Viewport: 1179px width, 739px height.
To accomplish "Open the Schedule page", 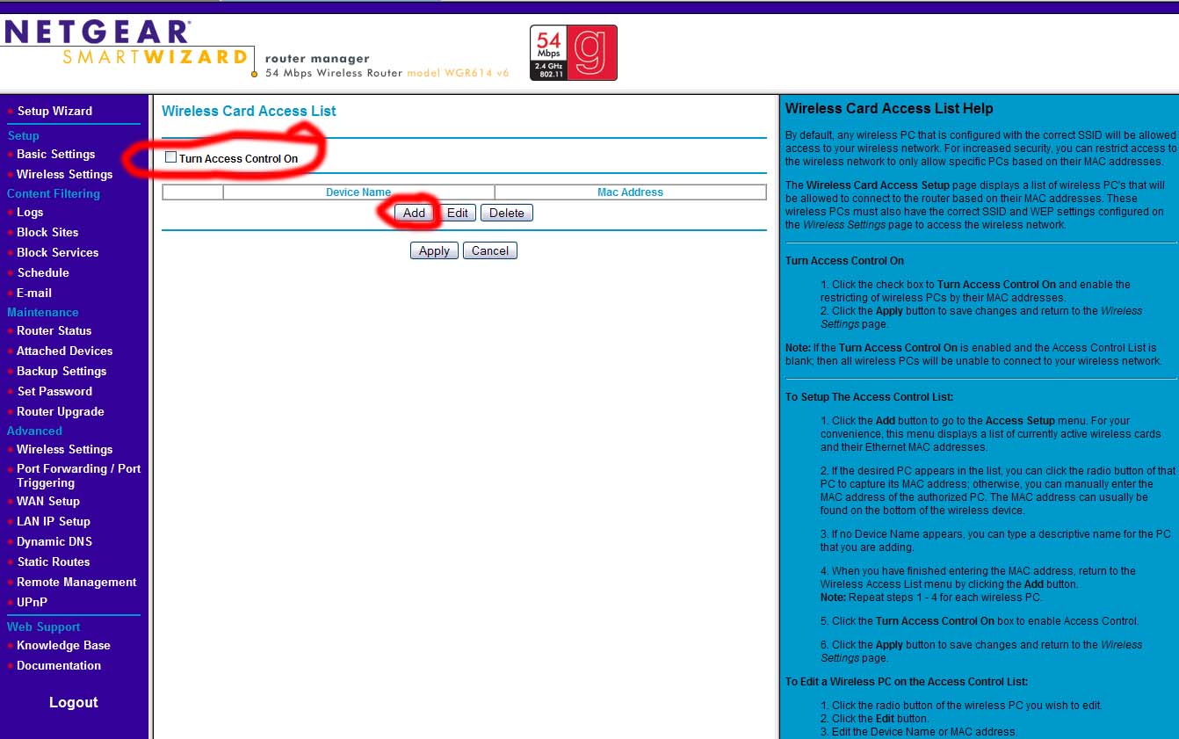I will 43,272.
